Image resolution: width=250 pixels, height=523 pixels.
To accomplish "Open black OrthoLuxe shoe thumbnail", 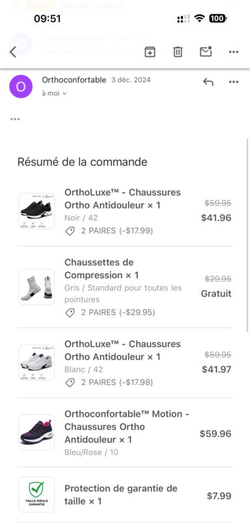I will click(x=37, y=211).
